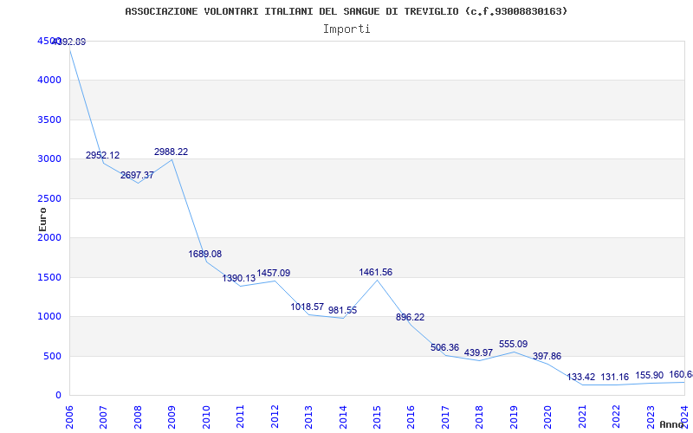This screenshot has height=433, width=693.
Task: Click x-axis year 2021
Action: [x=582, y=417]
